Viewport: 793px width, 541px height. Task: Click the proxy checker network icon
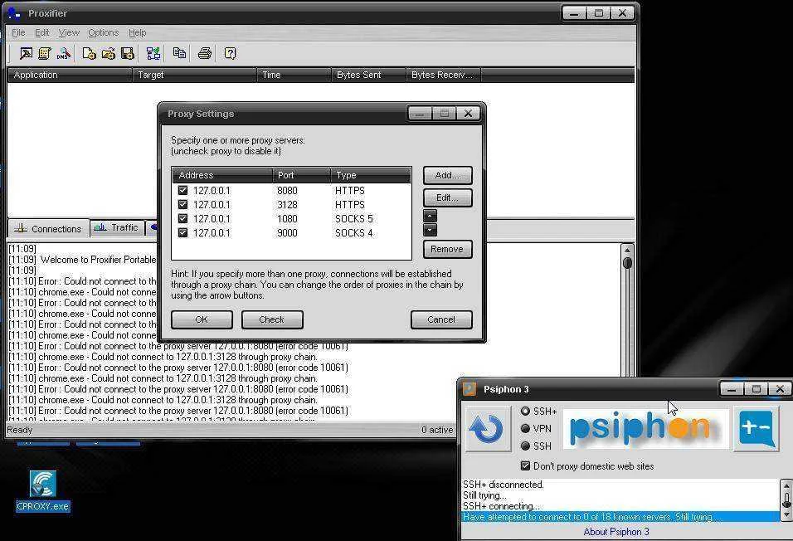pyautogui.click(x=153, y=53)
